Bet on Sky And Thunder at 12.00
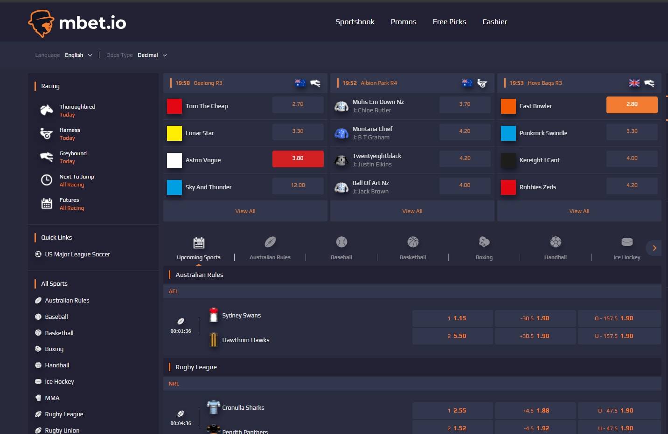Screen dimensions: 668x434 (298, 186)
